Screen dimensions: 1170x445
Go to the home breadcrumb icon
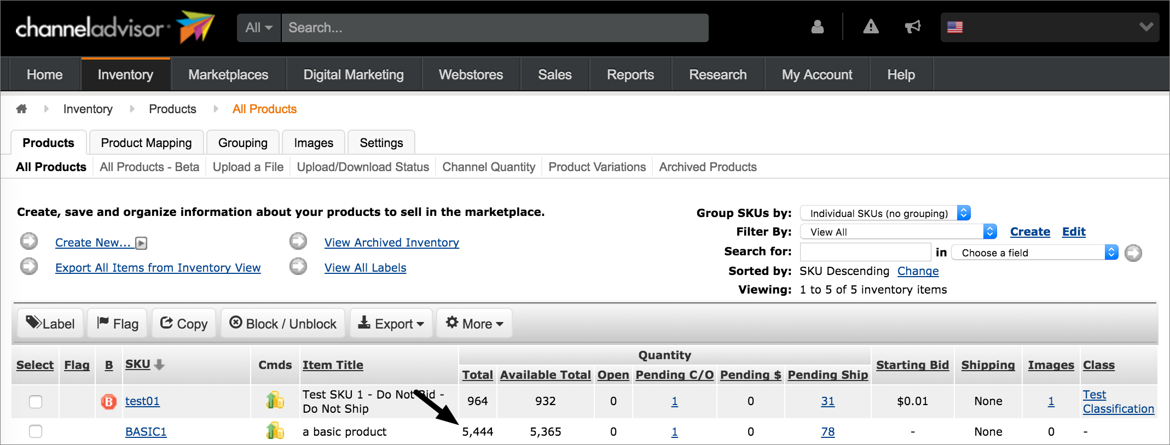(x=22, y=109)
